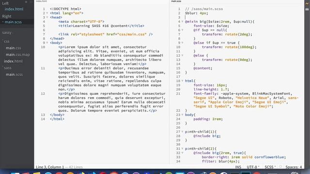Screen dimensions: 310x174
Task: Click Line 3, Column 1 cursor status
Action: coord(50,167)
